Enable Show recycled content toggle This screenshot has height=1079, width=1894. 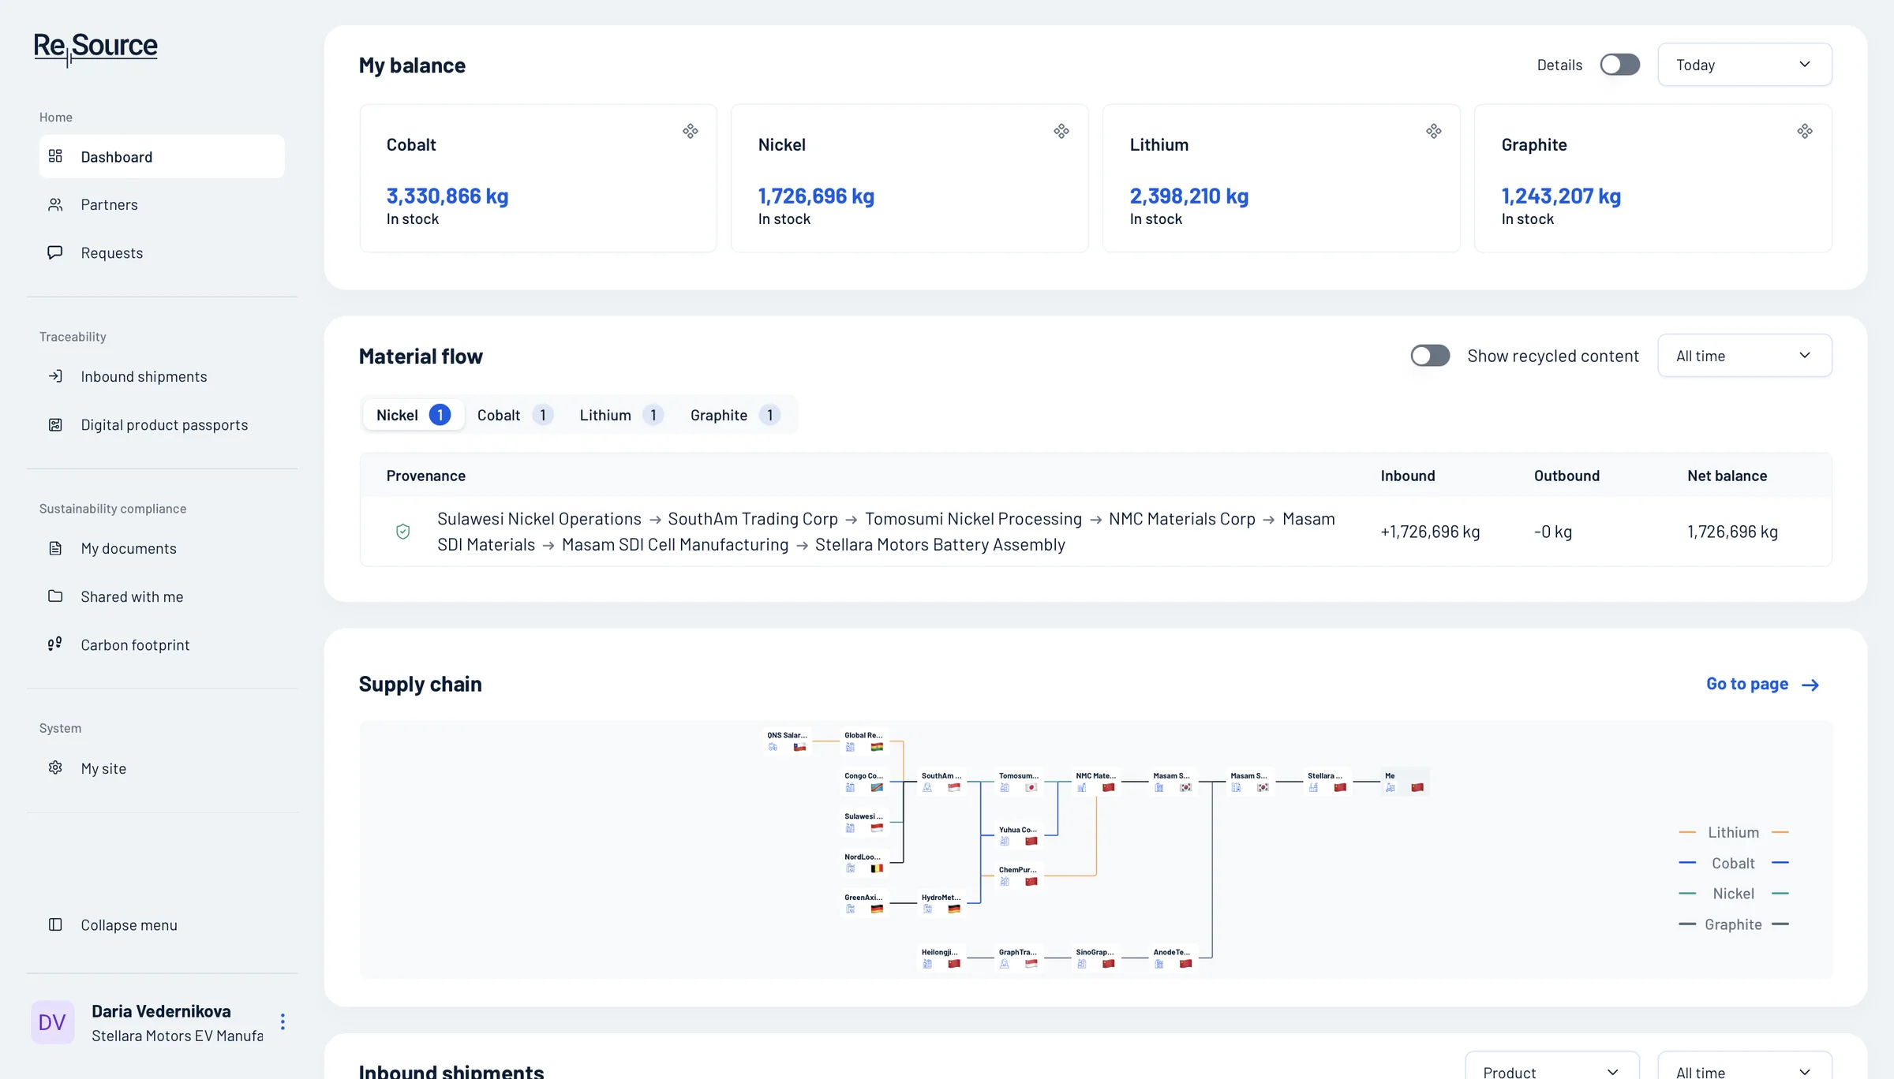click(x=1430, y=356)
